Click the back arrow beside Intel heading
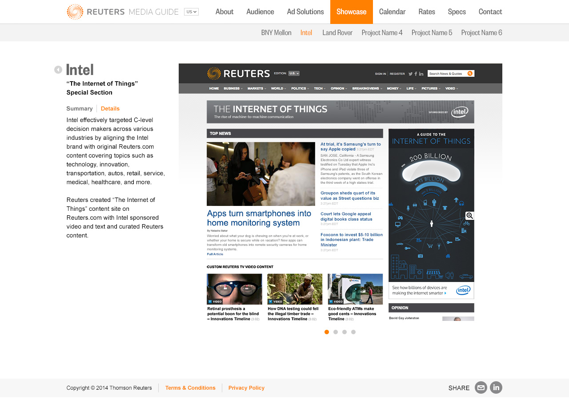569x415 pixels. pos(58,70)
